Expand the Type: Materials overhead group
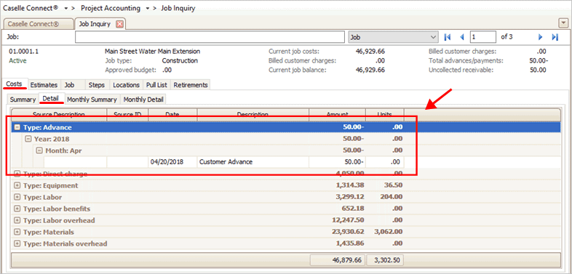 click(x=17, y=243)
